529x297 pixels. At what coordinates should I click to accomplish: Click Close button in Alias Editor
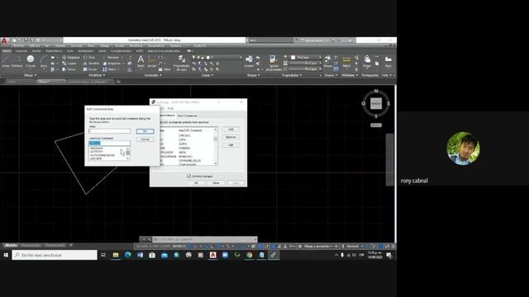click(x=216, y=183)
